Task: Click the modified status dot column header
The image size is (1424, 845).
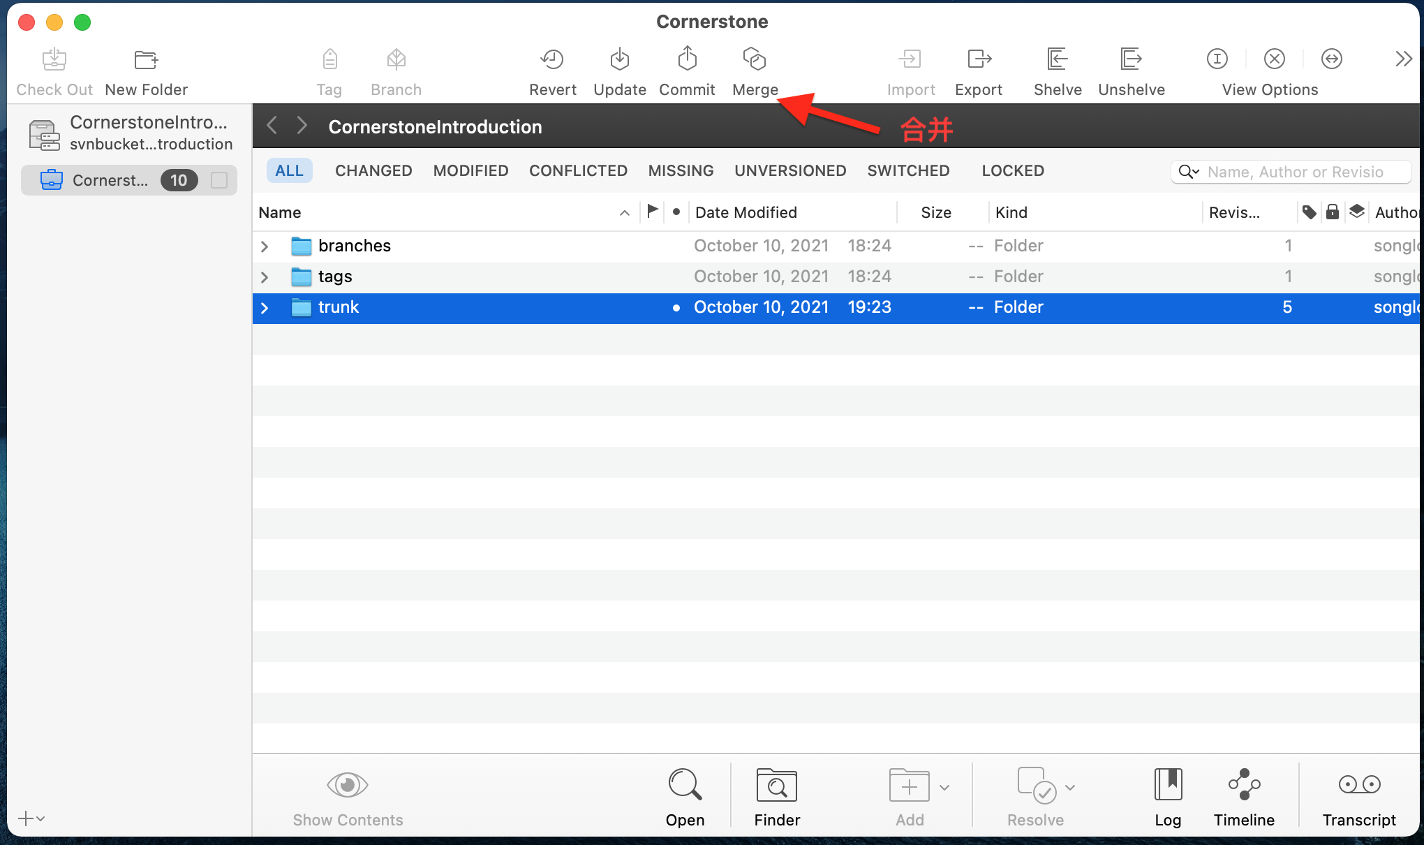Action: point(676,212)
